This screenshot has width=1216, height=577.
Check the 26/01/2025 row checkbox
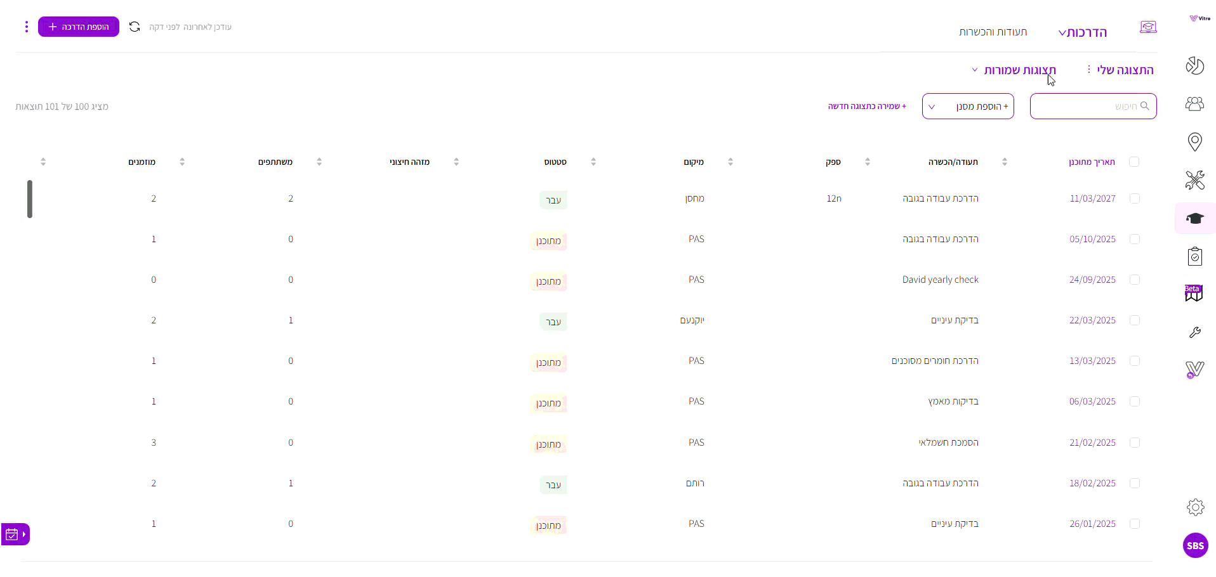tap(1135, 524)
